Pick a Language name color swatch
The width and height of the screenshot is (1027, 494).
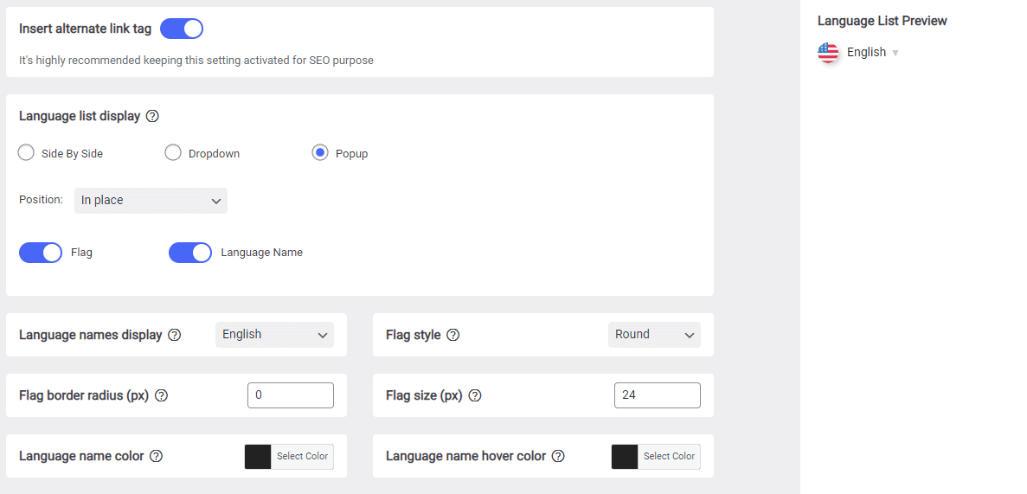(x=258, y=457)
